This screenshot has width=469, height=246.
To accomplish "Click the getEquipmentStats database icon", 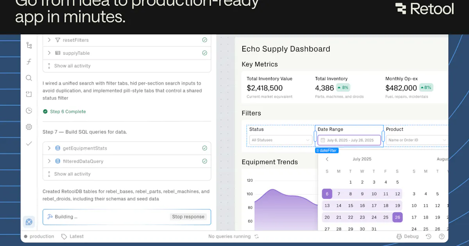I will 57,148.
